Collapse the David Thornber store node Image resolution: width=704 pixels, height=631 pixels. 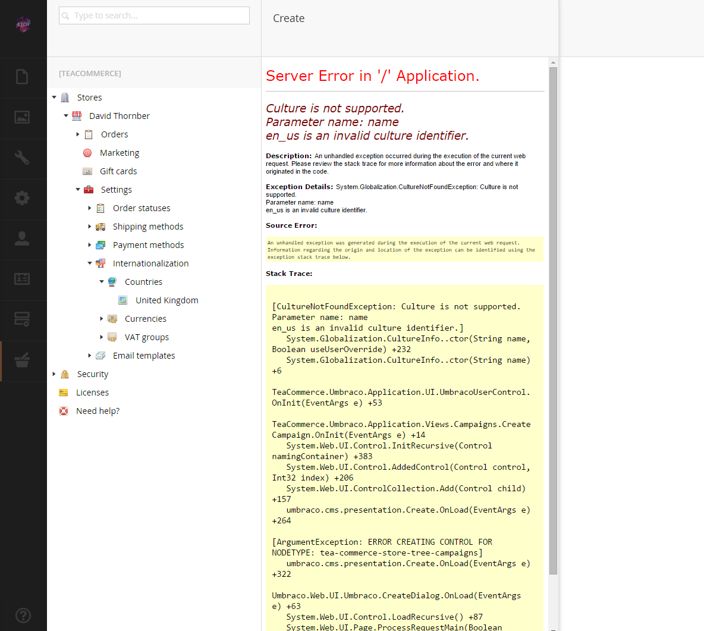click(66, 115)
